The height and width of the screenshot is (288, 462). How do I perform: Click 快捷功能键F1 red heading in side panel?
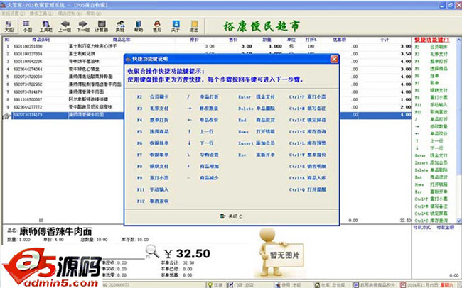pos(432,40)
